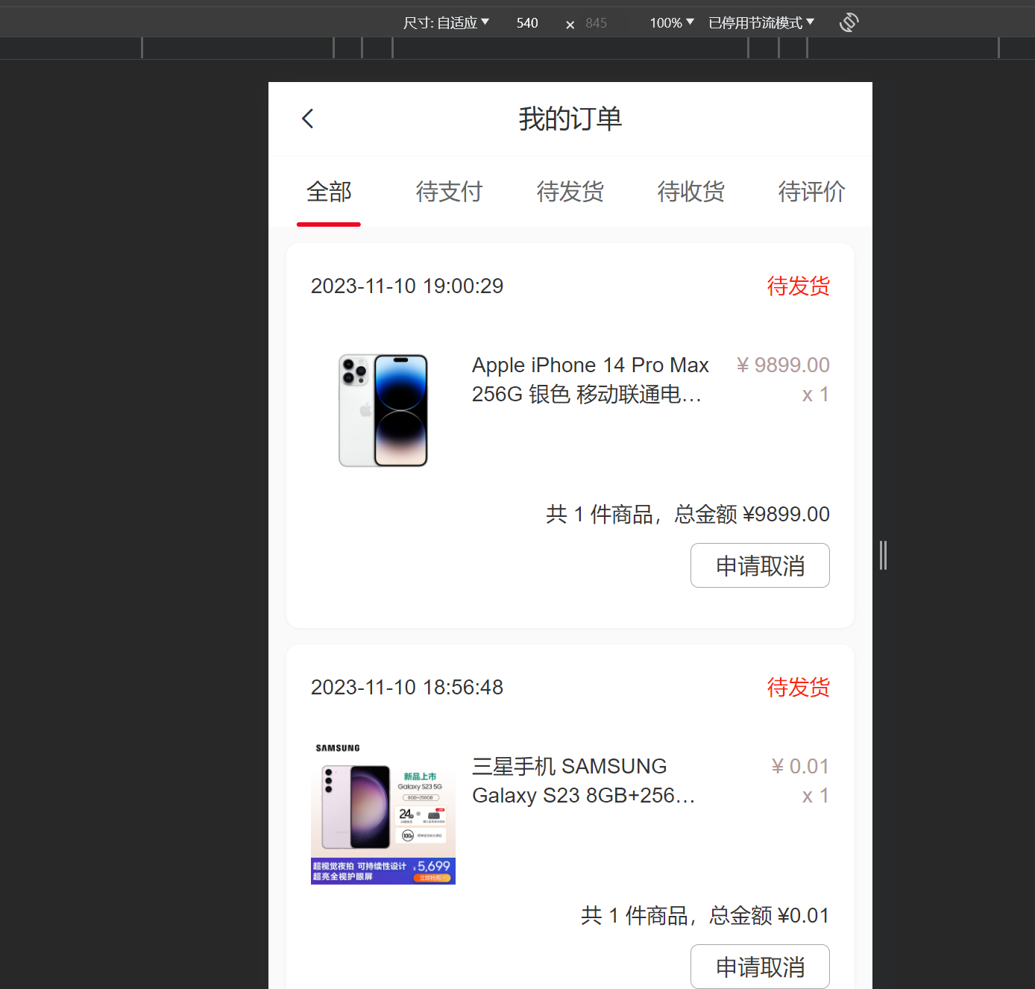The width and height of the screenshot is (1035, 989).
Task: Switch to the 待支付 tab
Action: point(450,192)
